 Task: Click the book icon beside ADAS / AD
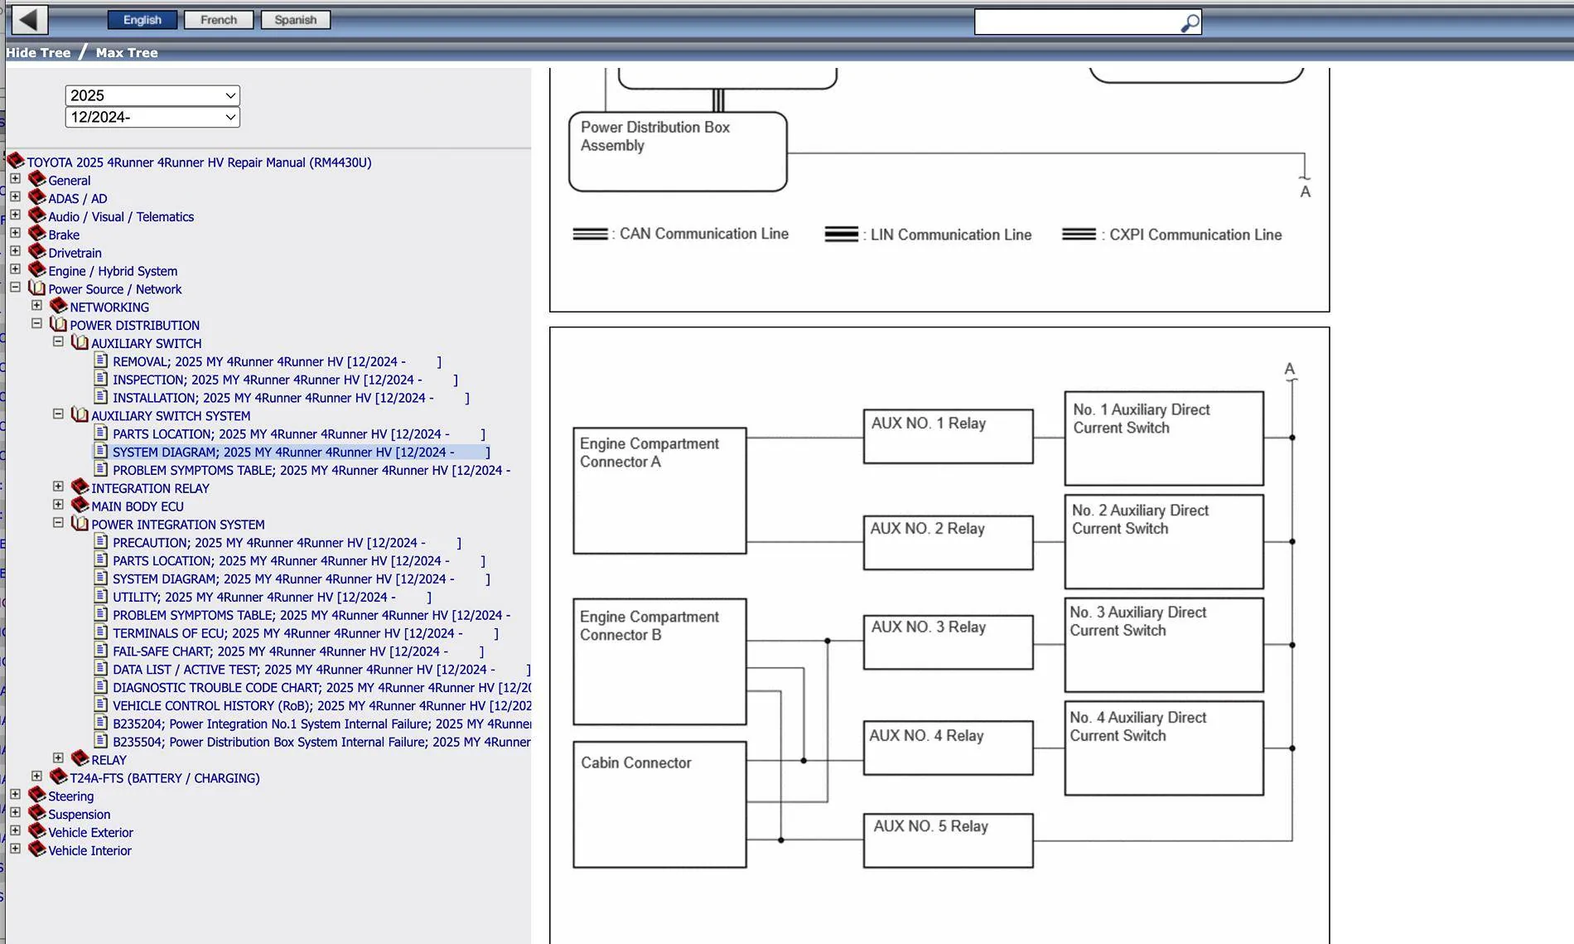tap(36, 197)
